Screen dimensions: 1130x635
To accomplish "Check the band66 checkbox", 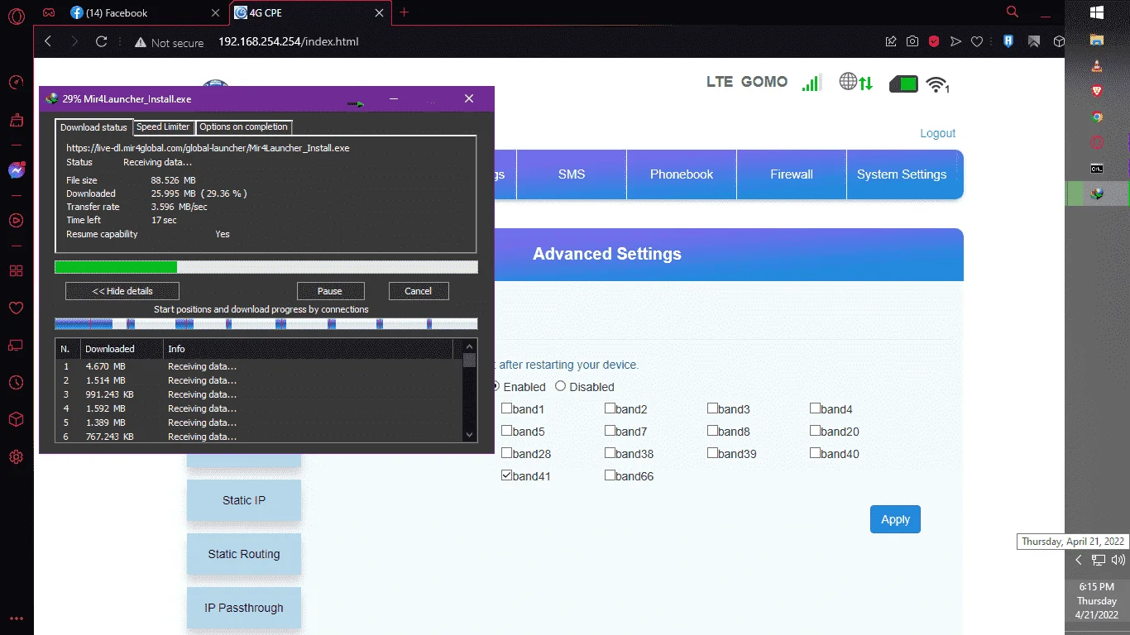I will pyautogui.click(x=610, y=475).
